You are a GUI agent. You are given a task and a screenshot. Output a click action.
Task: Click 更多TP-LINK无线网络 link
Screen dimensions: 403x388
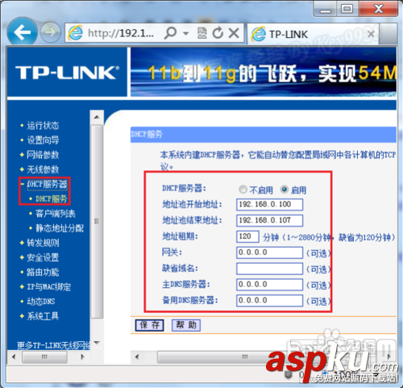[53, 345]
